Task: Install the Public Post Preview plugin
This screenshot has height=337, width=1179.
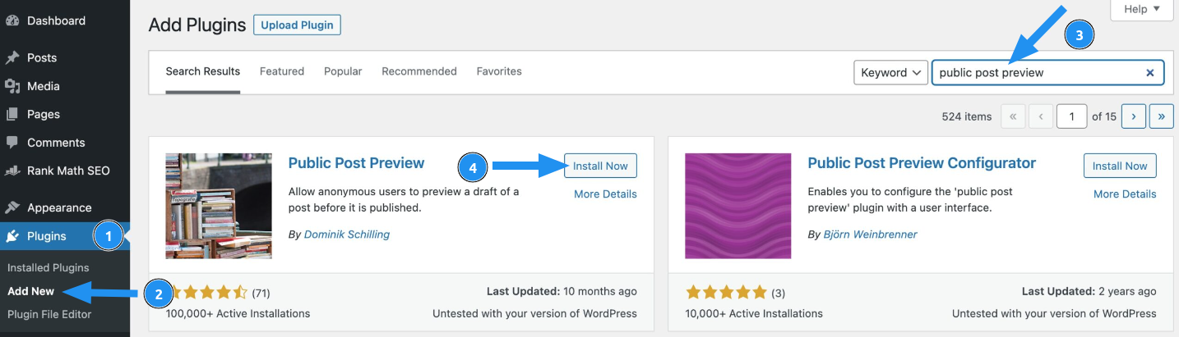Action: pos(600,166)
